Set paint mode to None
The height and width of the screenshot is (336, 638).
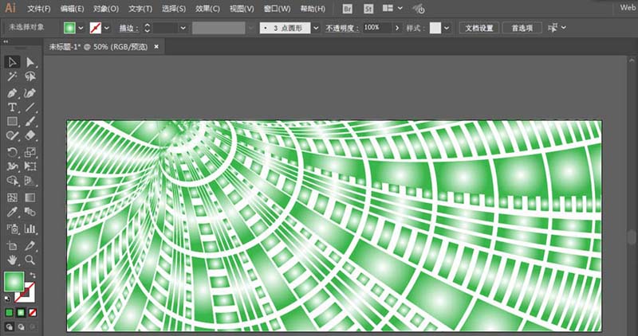33,313
